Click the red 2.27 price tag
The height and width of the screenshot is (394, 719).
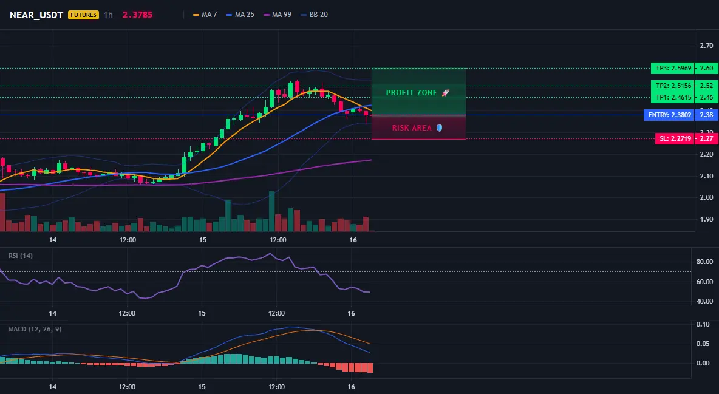coord(707,138)
